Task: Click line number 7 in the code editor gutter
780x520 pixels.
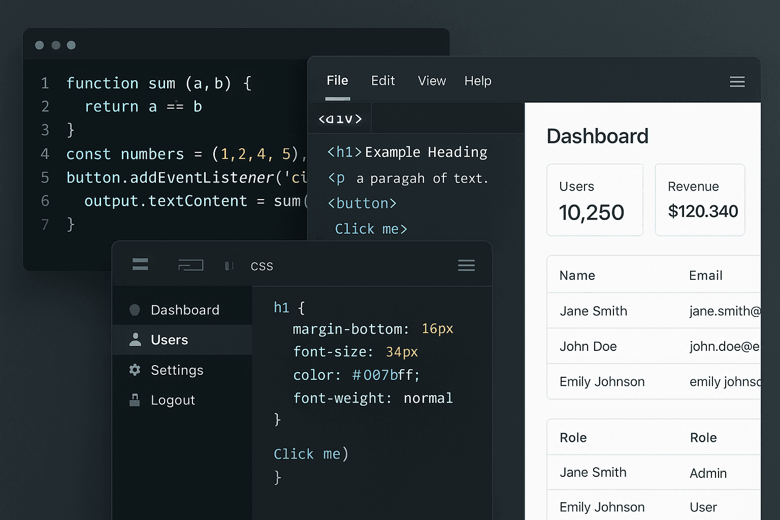Action: pos(45,224)
